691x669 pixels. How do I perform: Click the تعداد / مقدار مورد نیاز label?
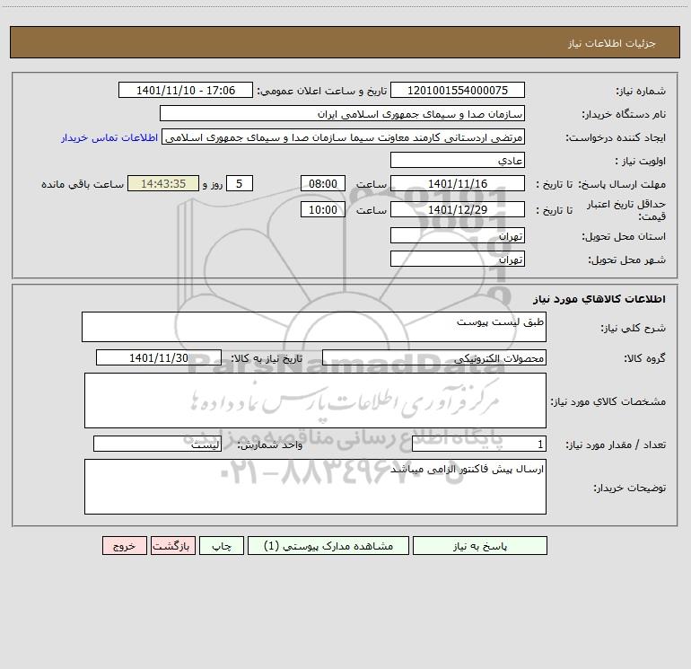pyautogui.click(x=616, y=445)
